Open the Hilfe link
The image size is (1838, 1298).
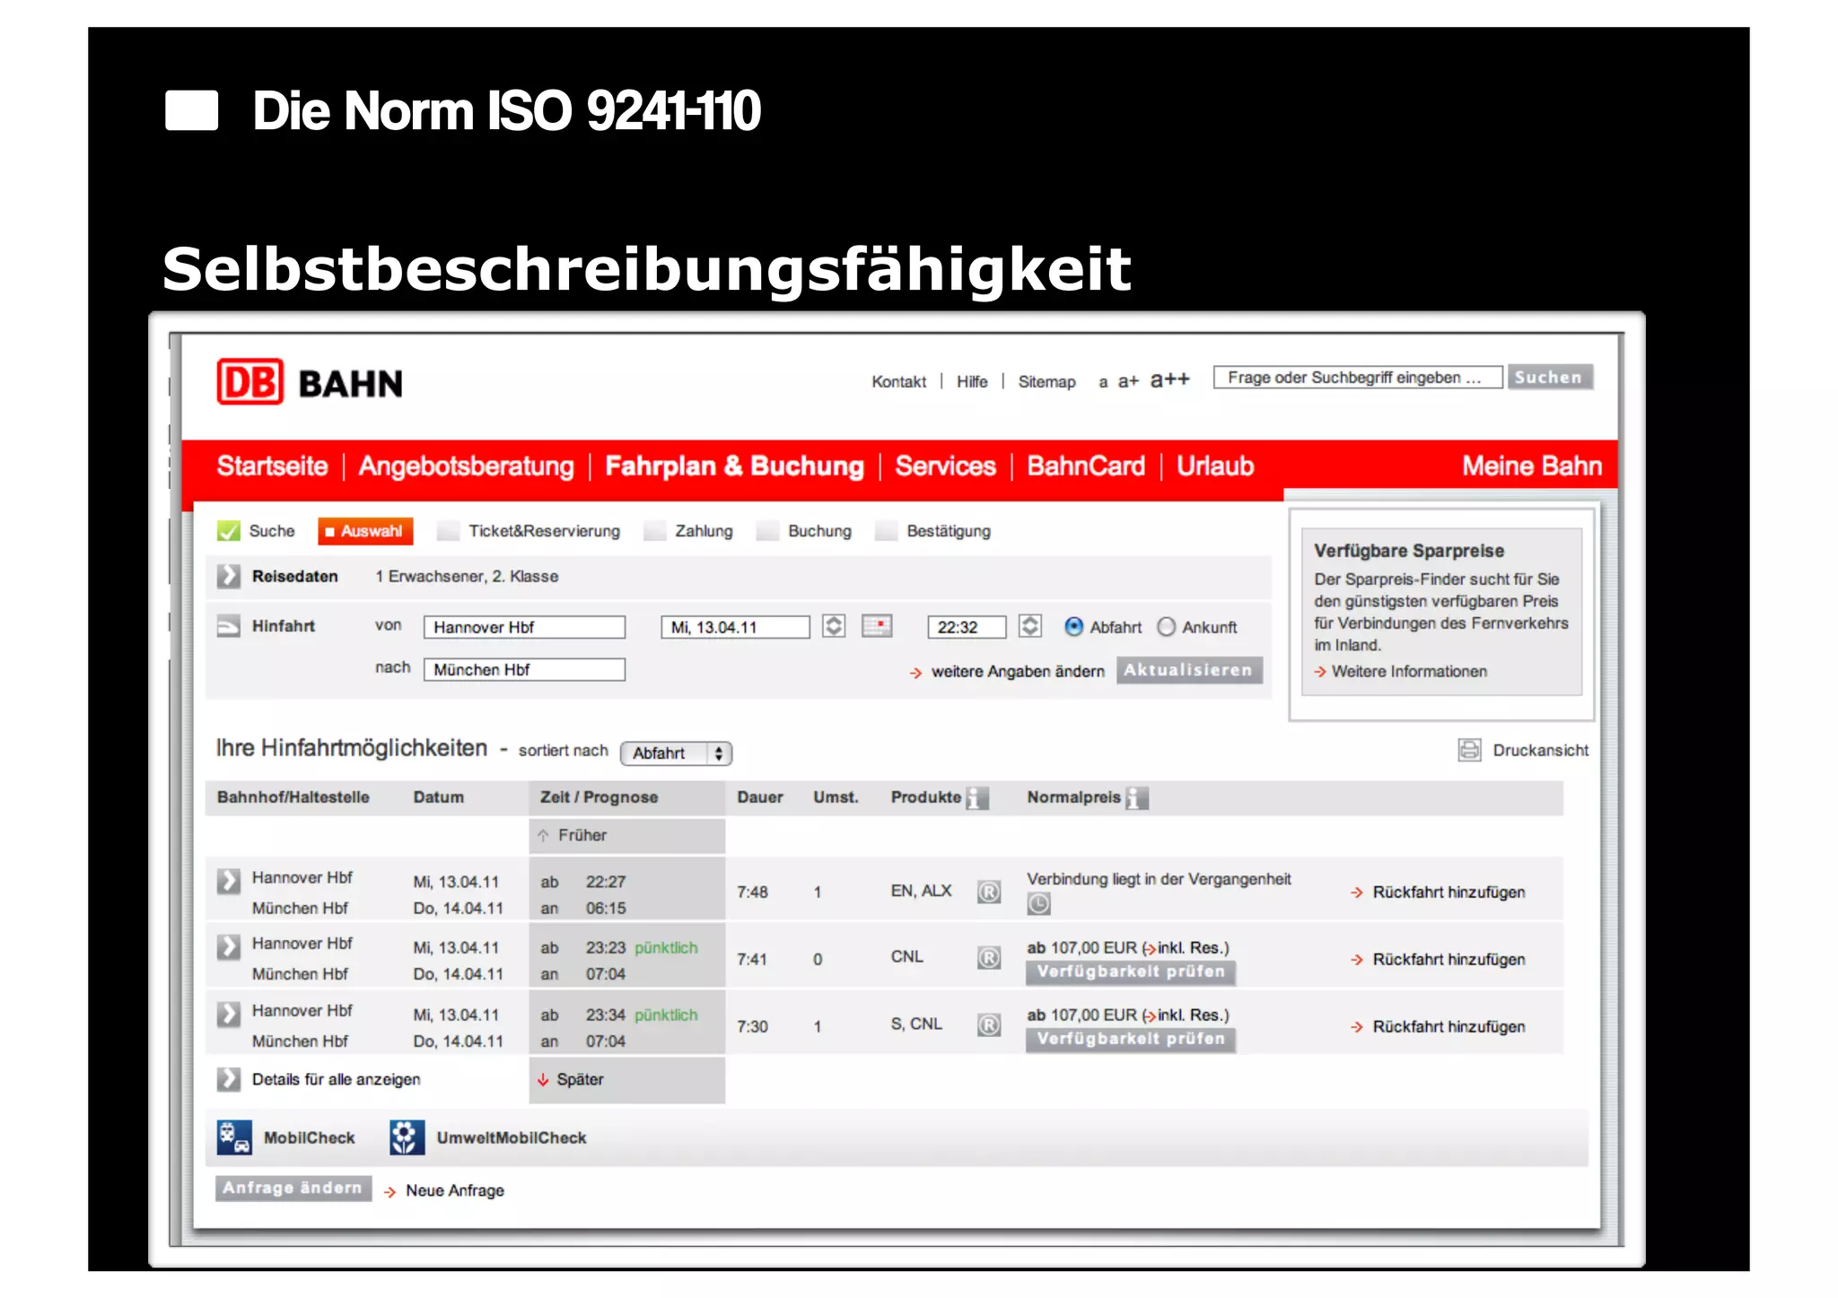click(972, 381)
